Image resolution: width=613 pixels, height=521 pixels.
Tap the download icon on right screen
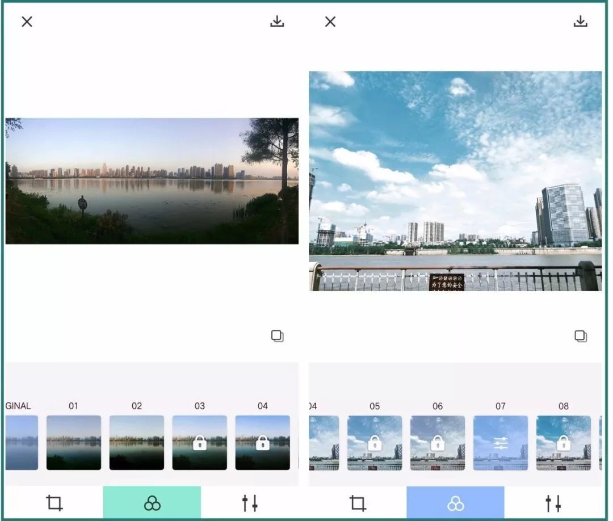[x=580, y=22]
